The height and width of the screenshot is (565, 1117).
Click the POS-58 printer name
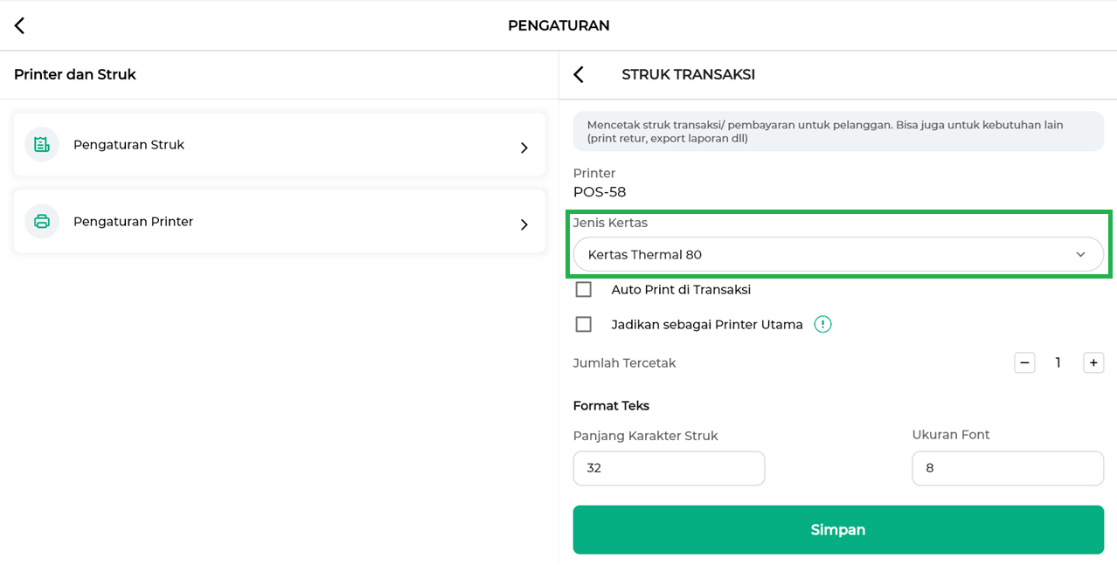600,192
